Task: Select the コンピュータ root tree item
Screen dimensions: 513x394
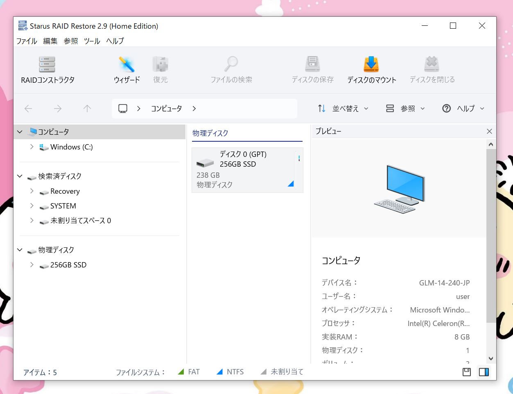Action: pyautogui.click(x=53, y=132)
